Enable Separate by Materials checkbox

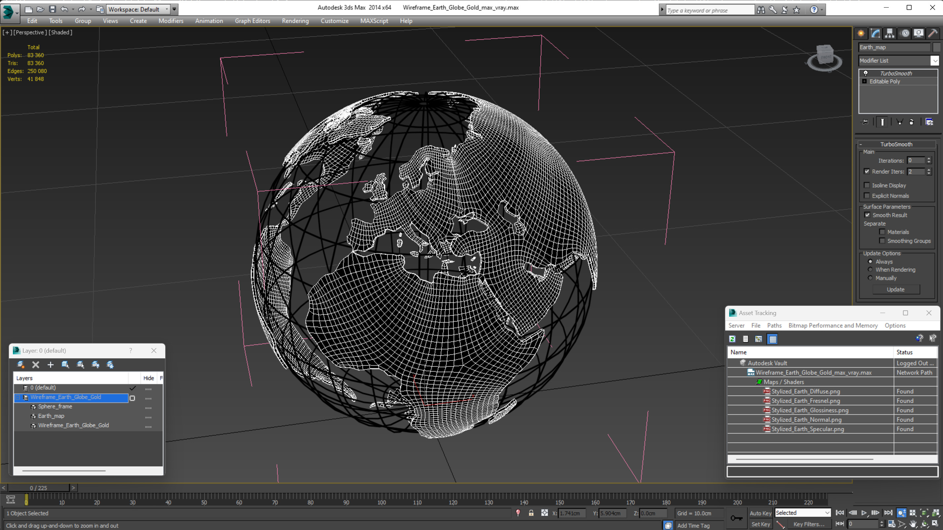[882, 231]
